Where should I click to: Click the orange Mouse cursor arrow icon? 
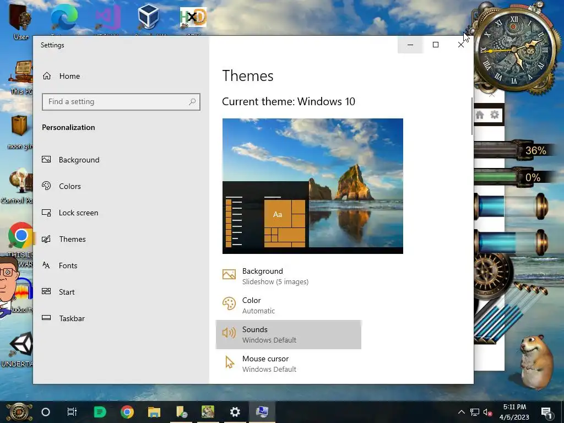[x=229, y=362]
